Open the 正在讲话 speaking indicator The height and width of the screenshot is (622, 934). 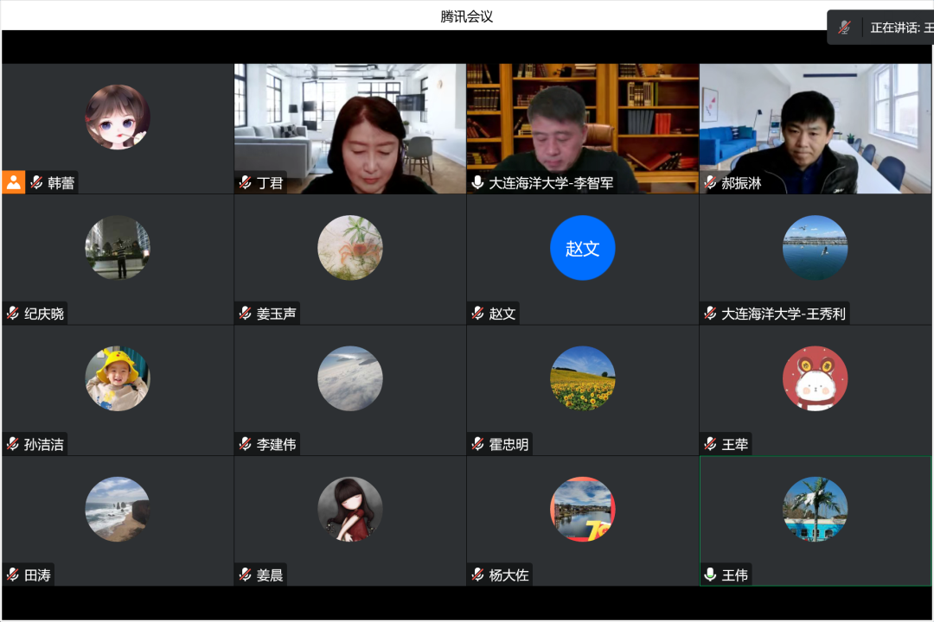tap(900, 28)
